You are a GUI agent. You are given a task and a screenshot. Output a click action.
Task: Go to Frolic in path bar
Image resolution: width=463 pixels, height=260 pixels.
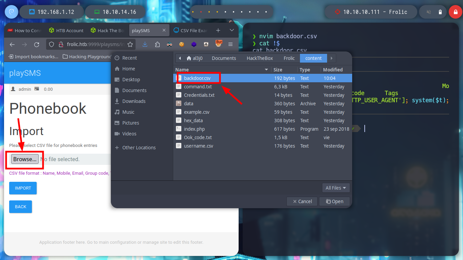pyautogui.click(x=289, y=58)
